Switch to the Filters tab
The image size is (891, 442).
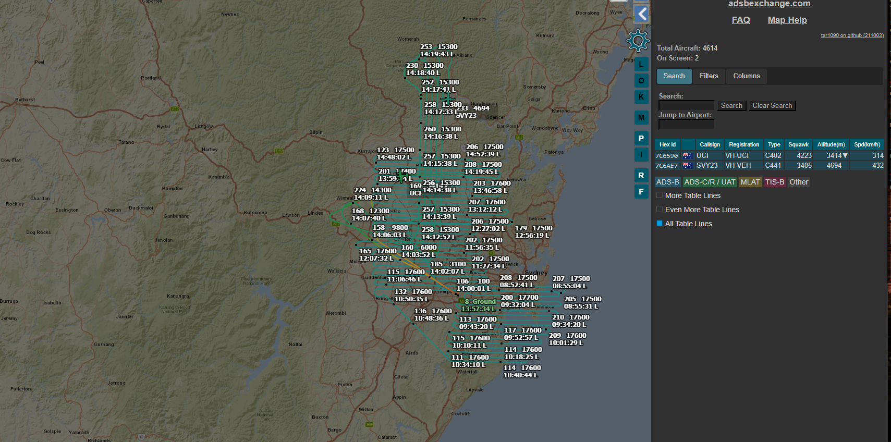(709, 76)
